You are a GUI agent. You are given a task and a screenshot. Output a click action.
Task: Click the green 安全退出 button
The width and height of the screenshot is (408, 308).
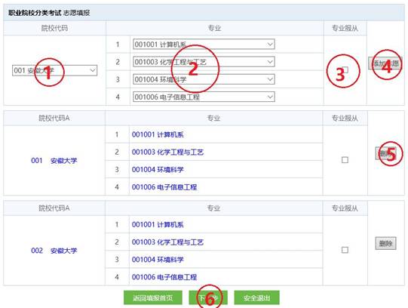point(257,298)
